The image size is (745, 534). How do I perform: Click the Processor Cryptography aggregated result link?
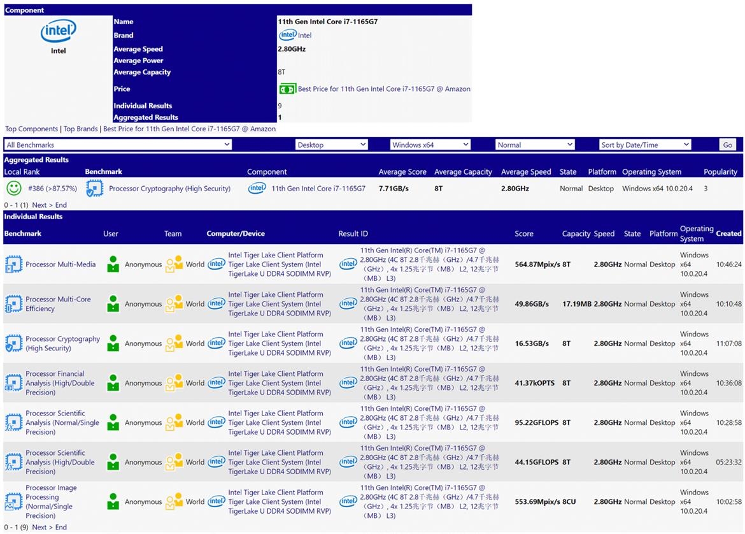coord(169,189)
